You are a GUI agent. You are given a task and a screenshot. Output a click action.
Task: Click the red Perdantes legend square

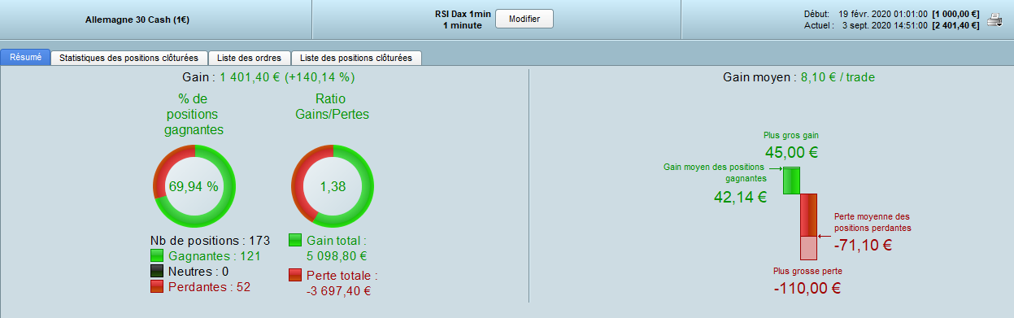[157, 287]
